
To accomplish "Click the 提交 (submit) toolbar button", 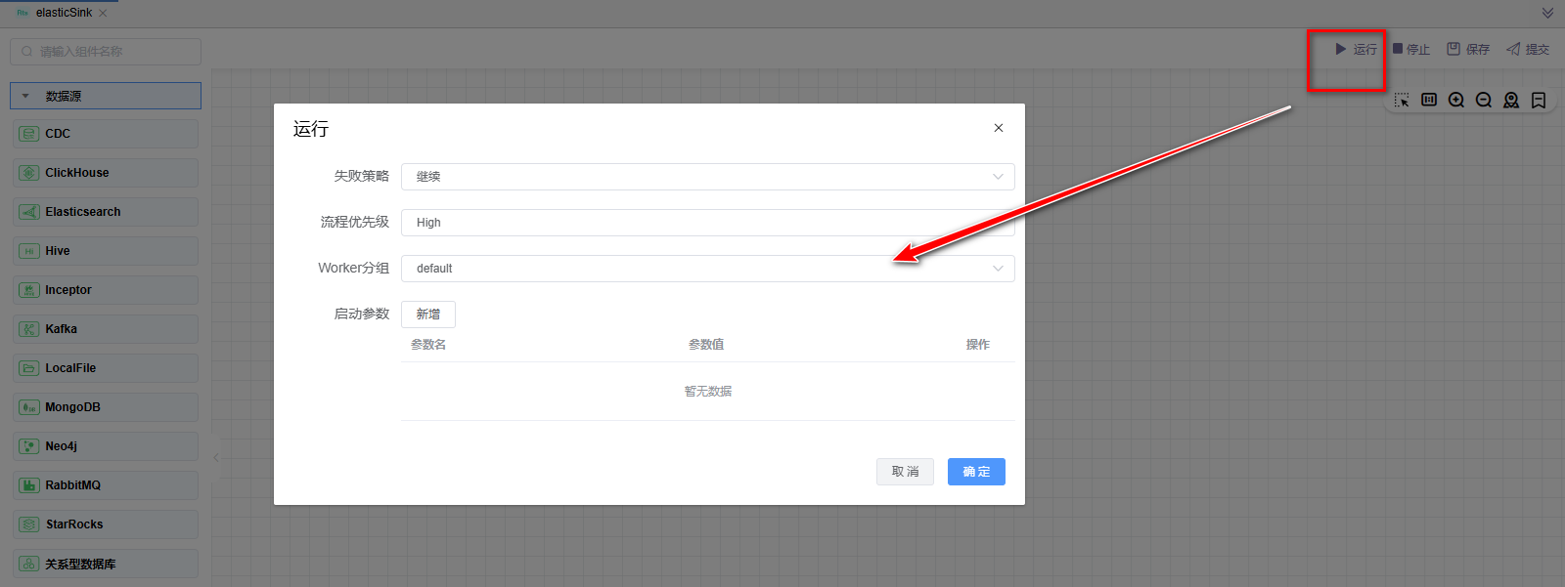I will tap(1528, 49).
